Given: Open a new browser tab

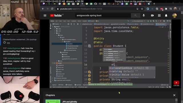Looking at the screenshot, I should coord(154,4).
